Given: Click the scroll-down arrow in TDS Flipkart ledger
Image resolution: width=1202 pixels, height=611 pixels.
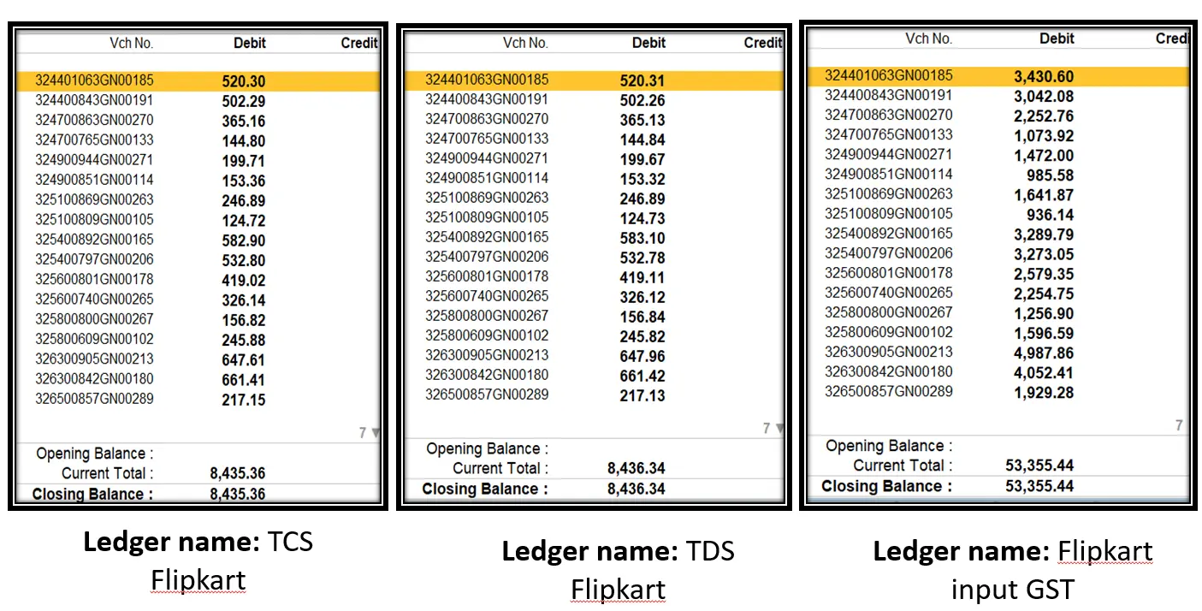Looking at the screenshot, I should tap(778, 429).
